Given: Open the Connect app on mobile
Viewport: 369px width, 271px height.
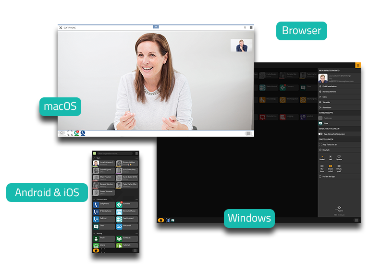Looking at the screenshot, I should pos(127,204).
